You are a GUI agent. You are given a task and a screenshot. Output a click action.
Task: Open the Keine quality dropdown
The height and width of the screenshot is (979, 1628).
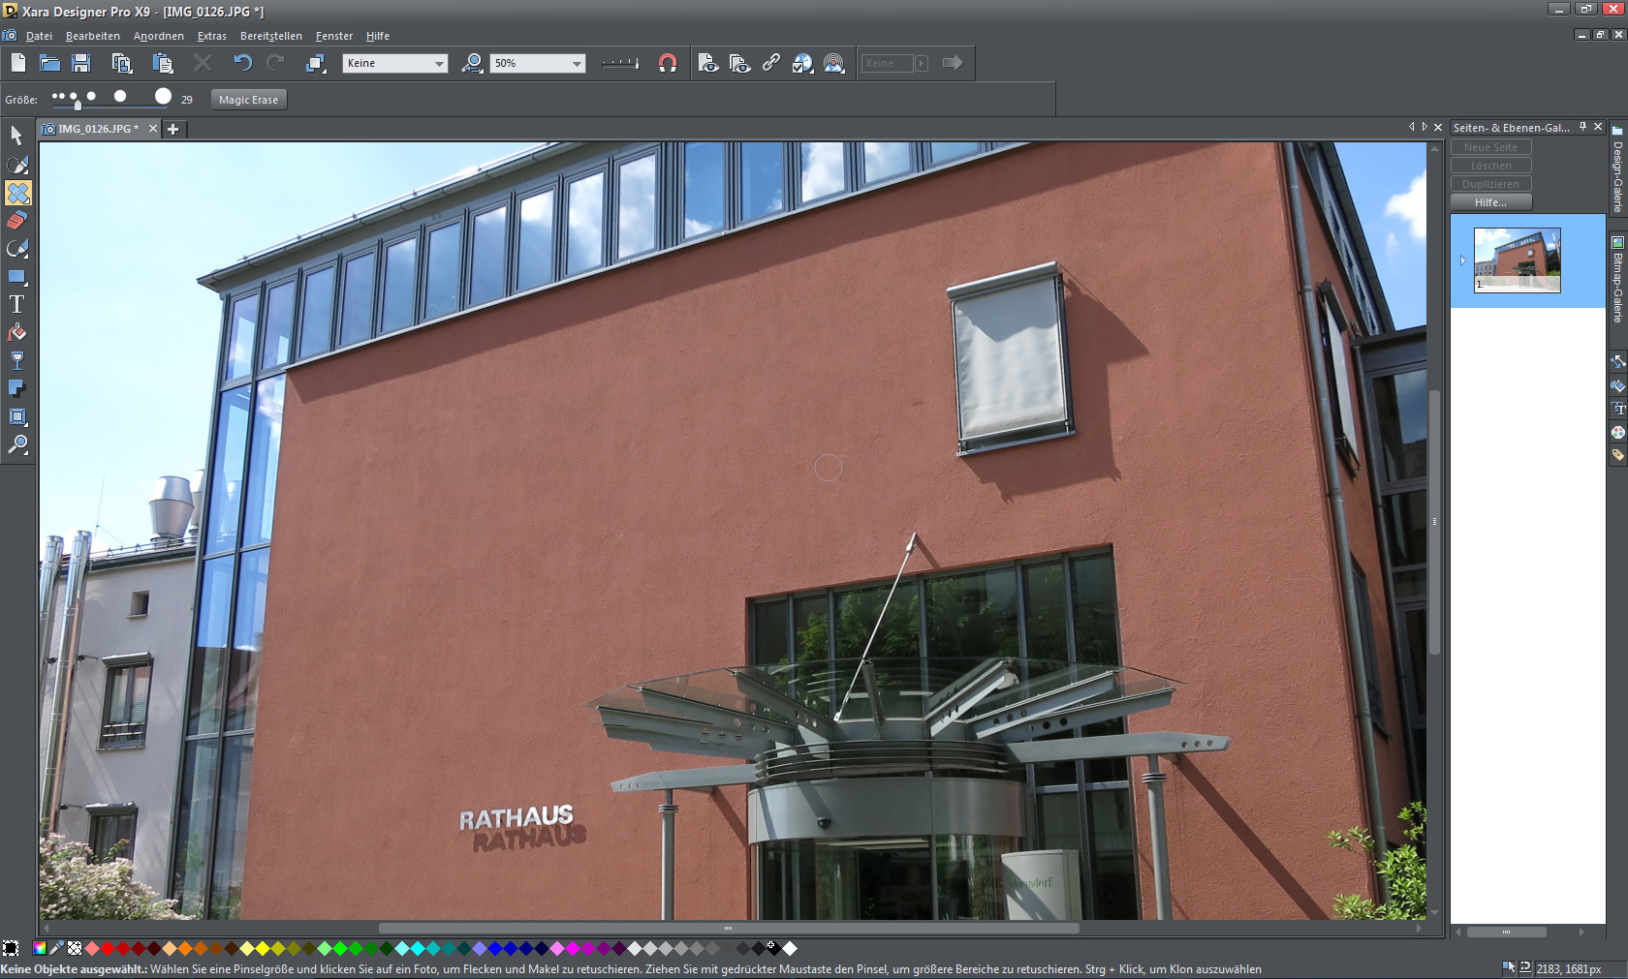439,64
